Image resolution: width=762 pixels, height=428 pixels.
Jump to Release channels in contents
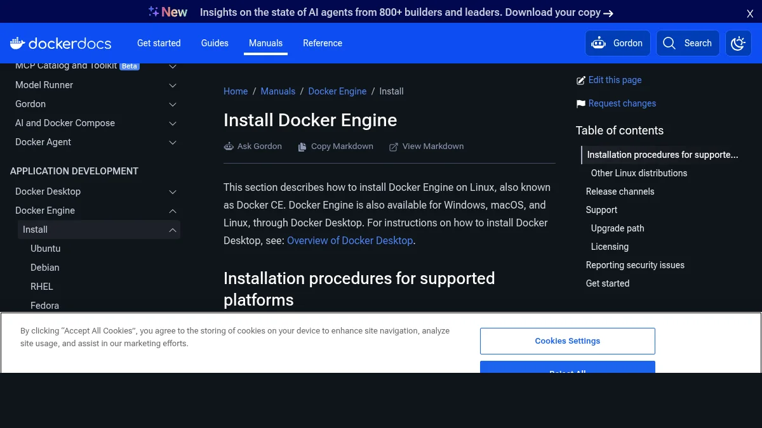620,191
